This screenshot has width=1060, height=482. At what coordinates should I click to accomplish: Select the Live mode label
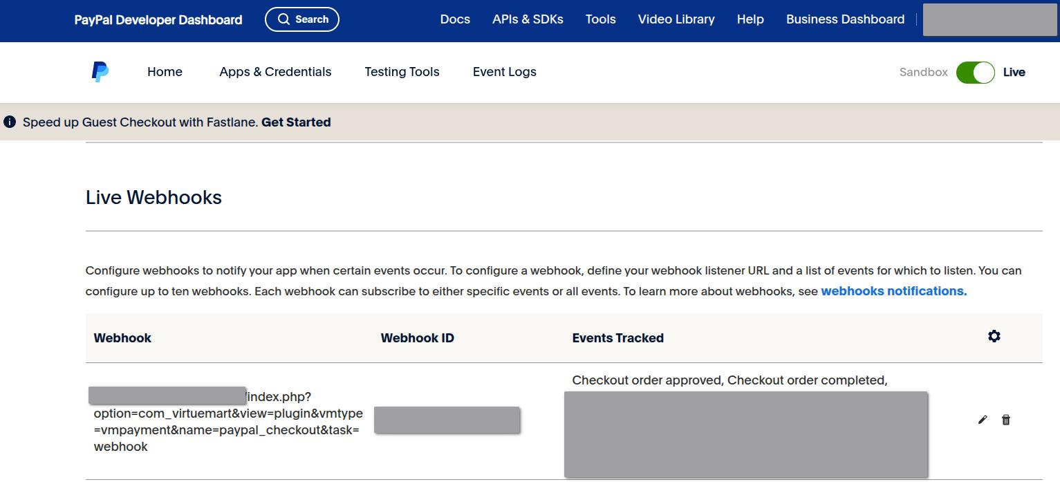pos(1014,73)
